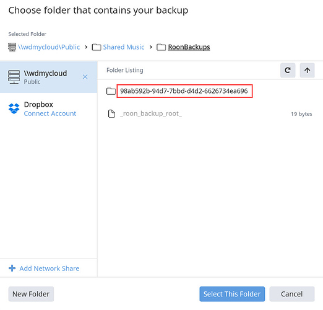323x310 pixels.
Task: Click the plus icon for Add Network Share
Action: pos(12,268)
